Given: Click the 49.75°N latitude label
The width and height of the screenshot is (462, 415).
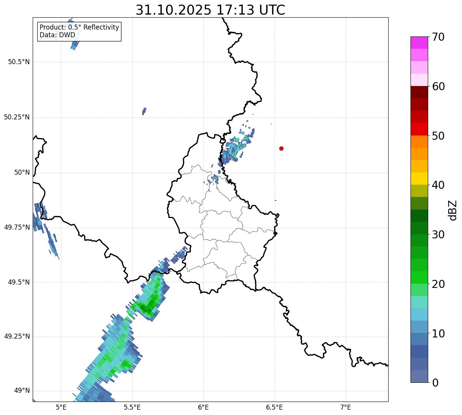Looking at the screenshot, I should [17, 227].
